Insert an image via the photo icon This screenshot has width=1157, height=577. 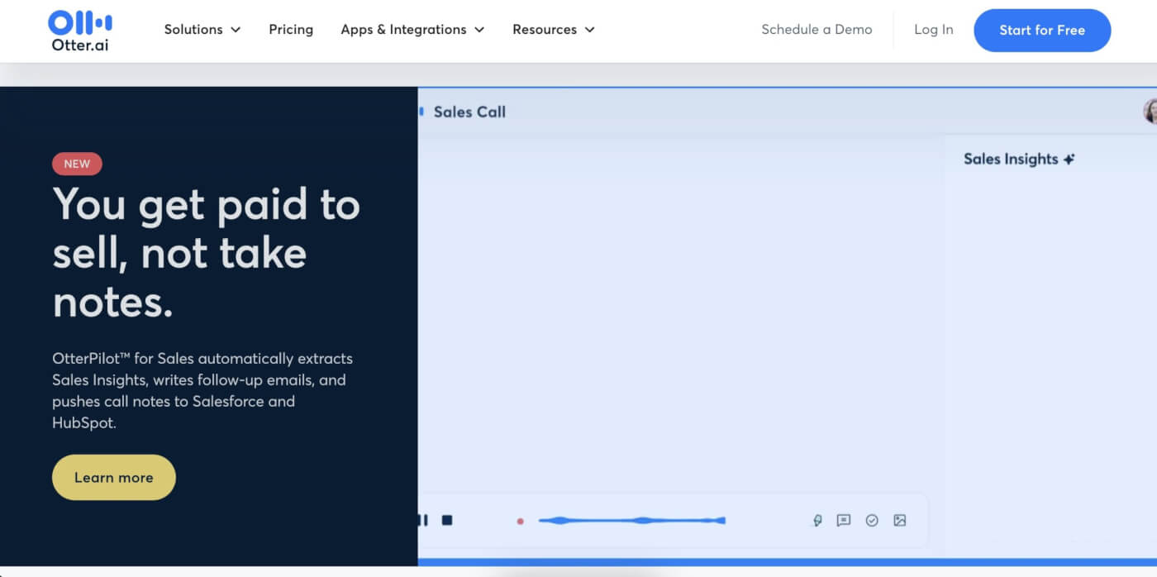[900, 520]
